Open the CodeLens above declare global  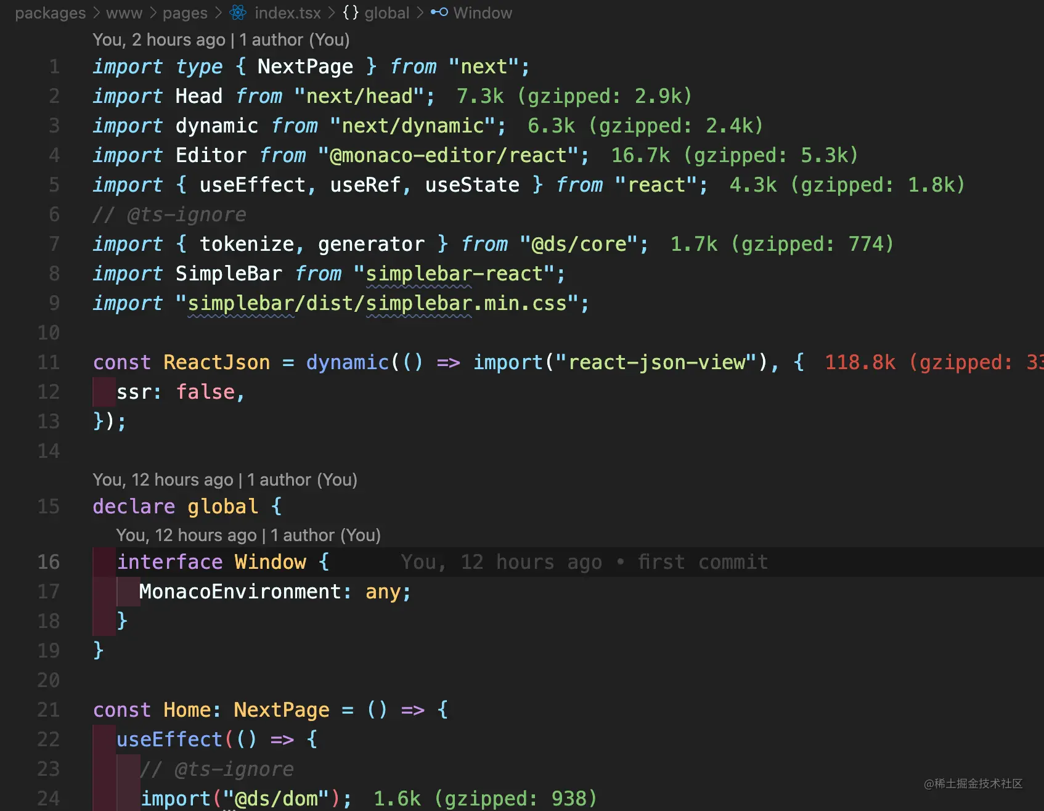[224, 480]
